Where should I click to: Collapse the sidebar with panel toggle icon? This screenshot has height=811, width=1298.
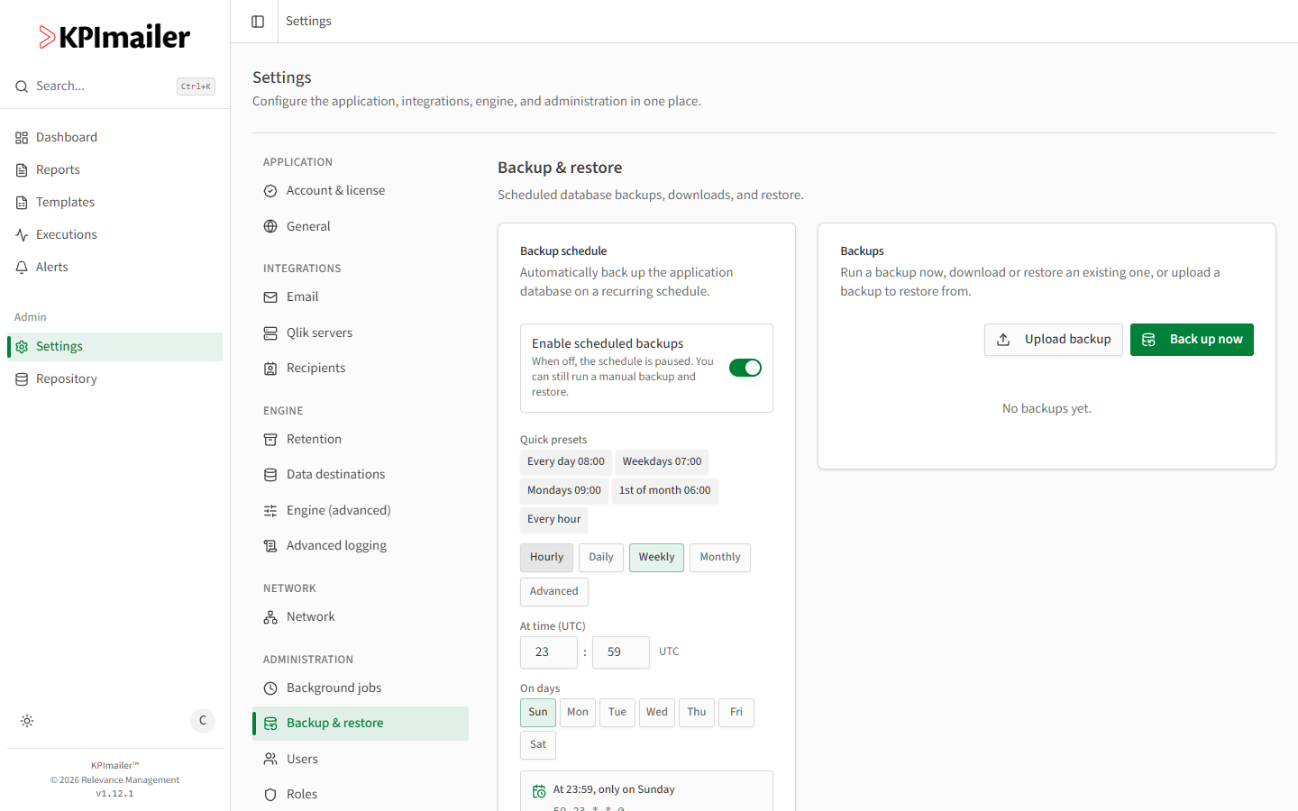pos(258,22)
